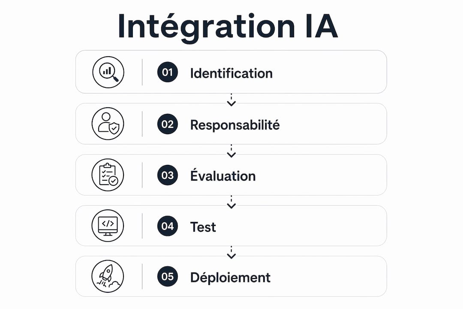Click the arrow below Identification step

coord(231,100)
